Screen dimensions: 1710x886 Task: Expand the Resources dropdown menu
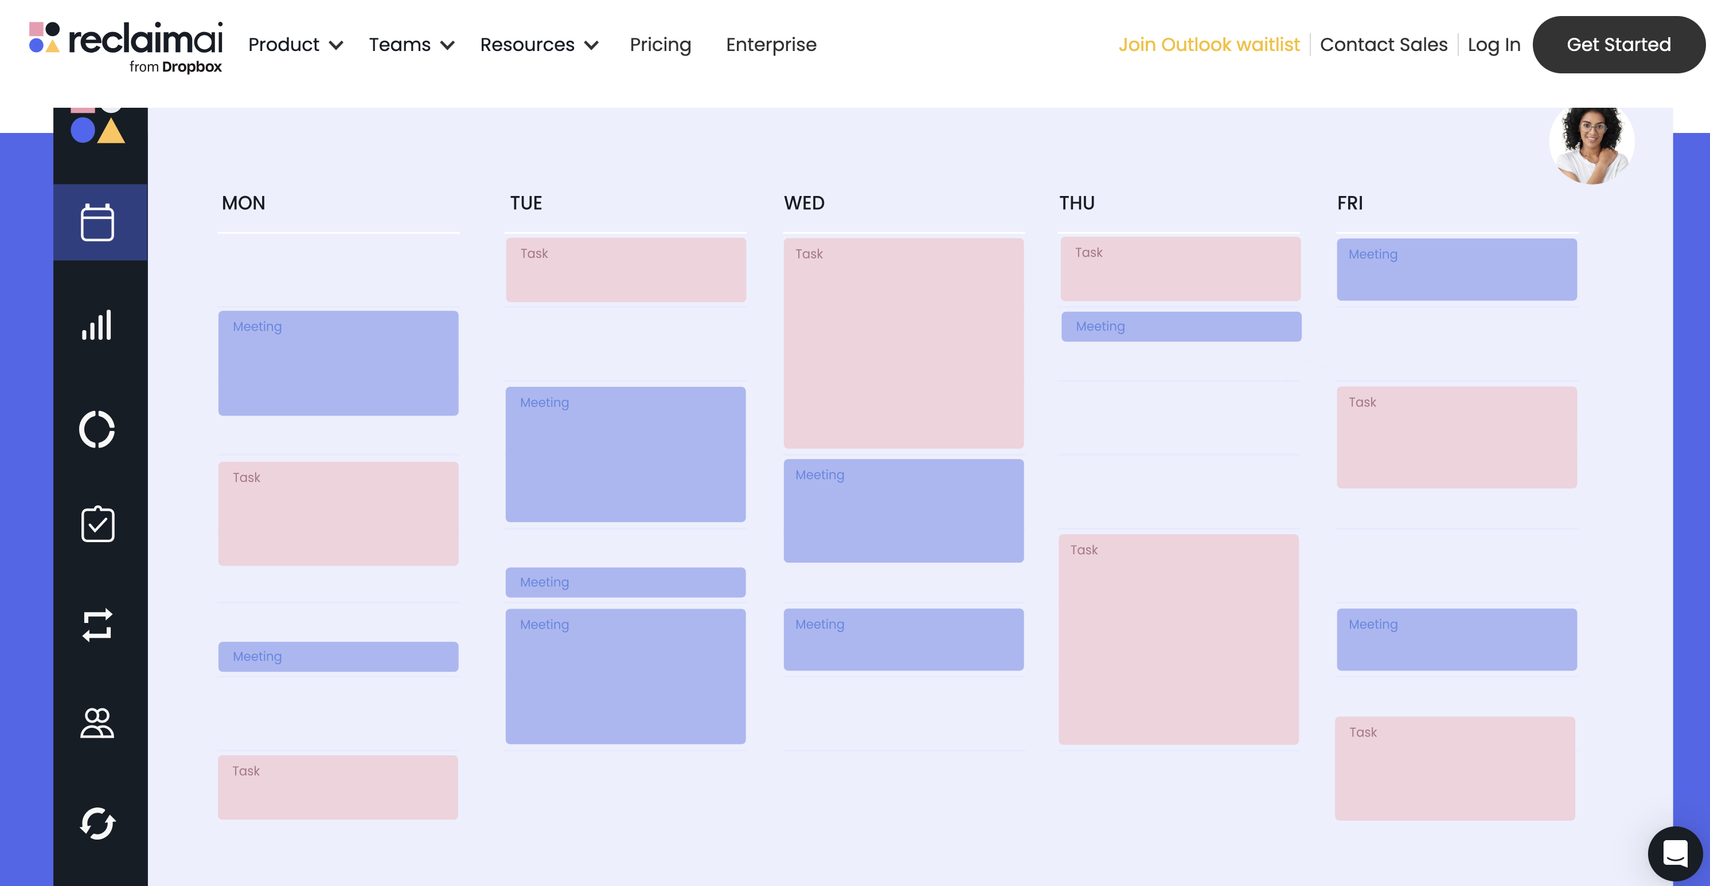[539, 45]
